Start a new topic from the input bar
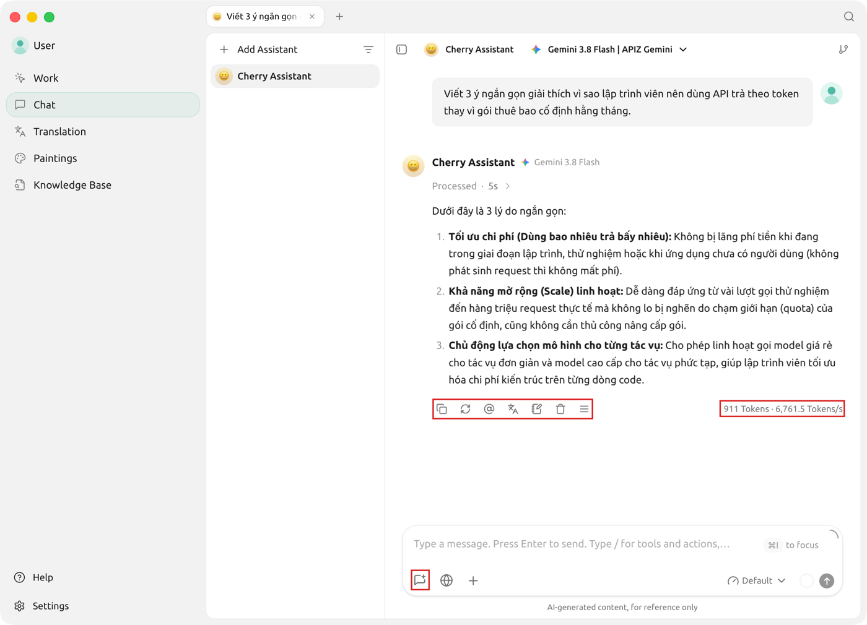Viewport: 867px width, 625px height. coord(420,580)
